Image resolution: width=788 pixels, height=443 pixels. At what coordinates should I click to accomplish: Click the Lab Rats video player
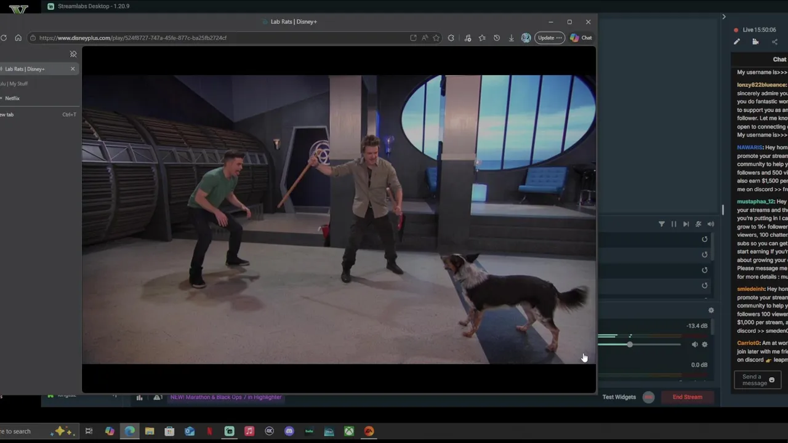coord(339,220)
